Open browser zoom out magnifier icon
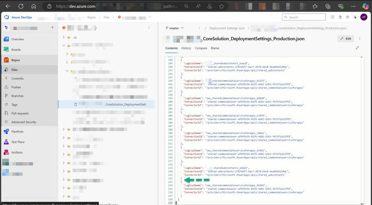This screenshot has width=372, height=205. 187,7
